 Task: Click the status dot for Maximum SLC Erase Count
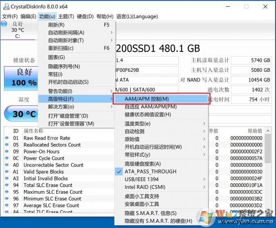click(x=7, y=192)
